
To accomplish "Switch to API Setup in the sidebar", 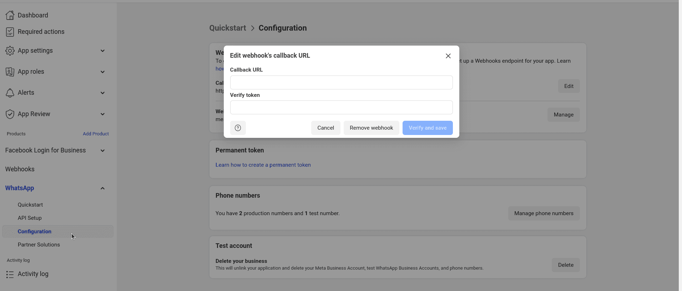I will pos(30,218).
